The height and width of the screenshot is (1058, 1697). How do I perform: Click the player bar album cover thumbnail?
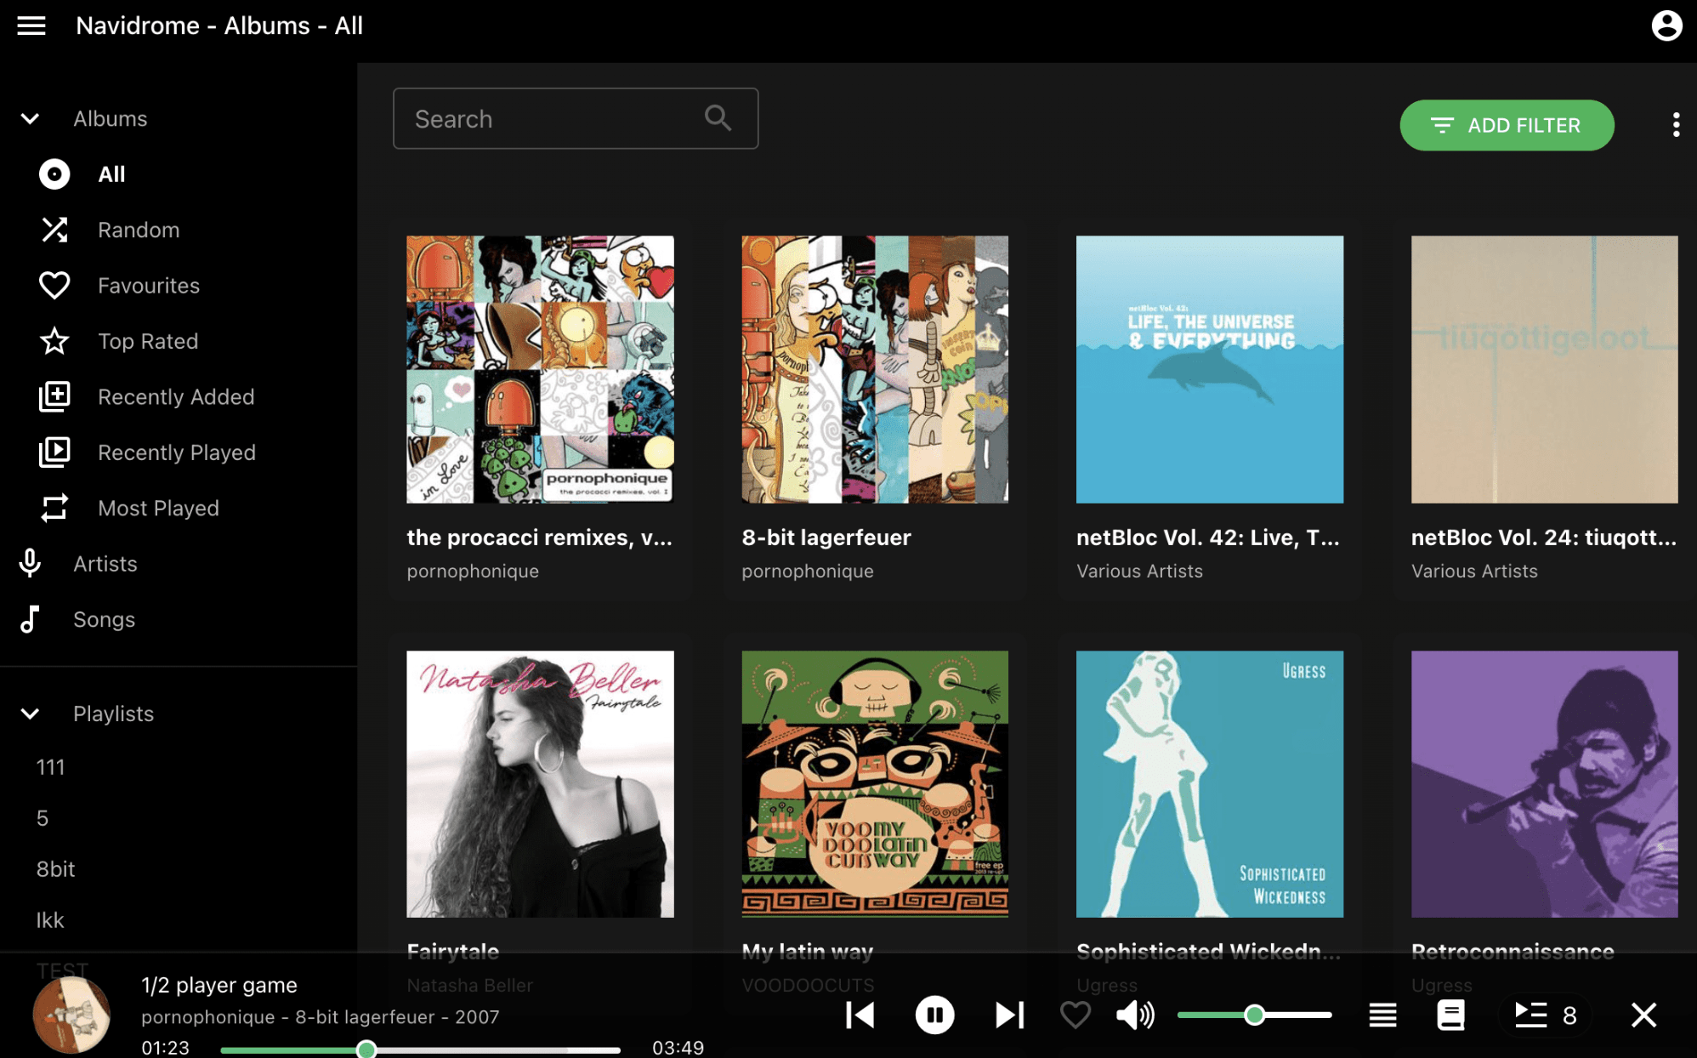pyautogui.click(x=71, y=1015)
